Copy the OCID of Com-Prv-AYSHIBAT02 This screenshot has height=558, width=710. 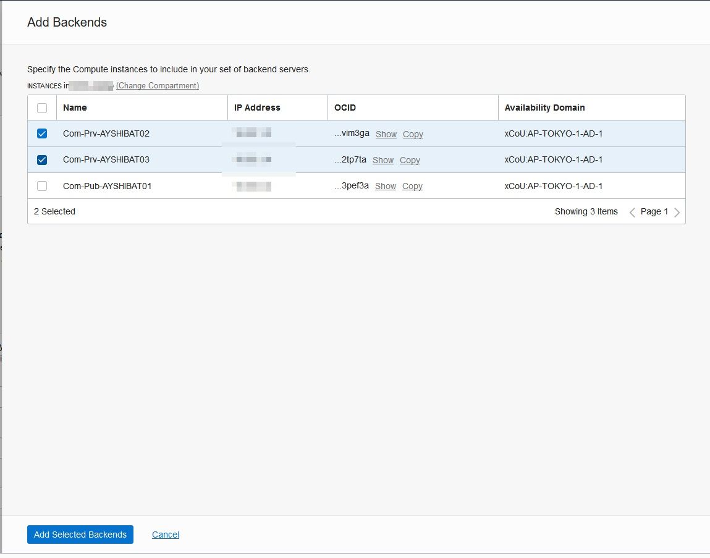(x=413, y=134)
